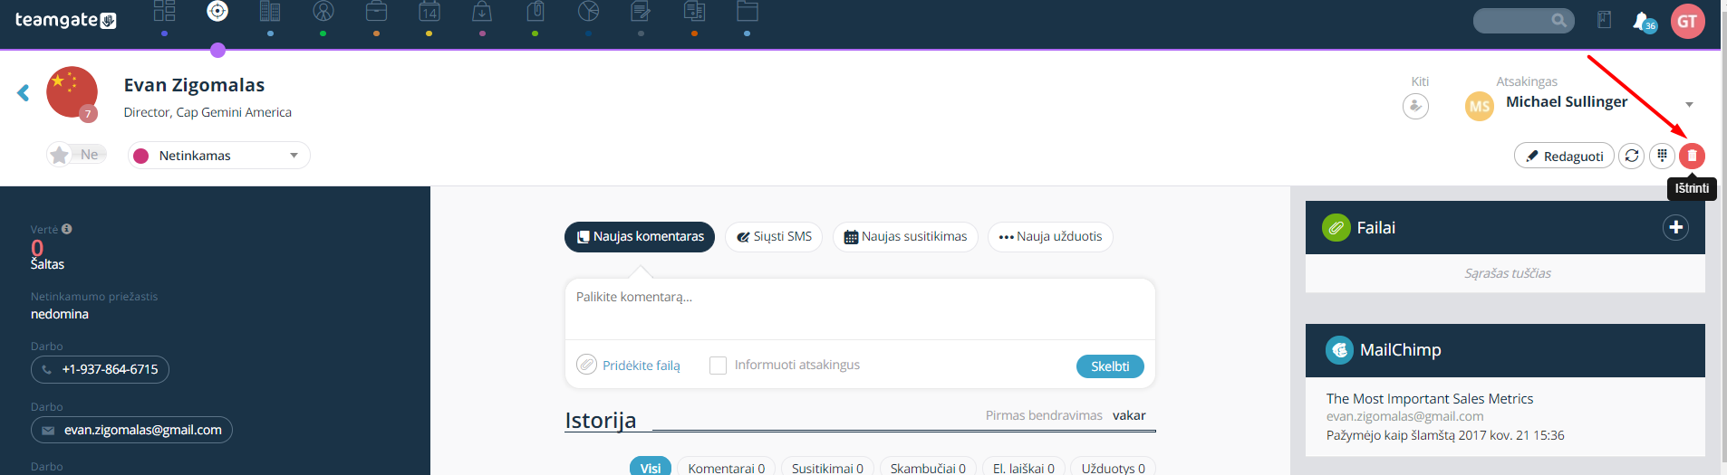Expand the responsible person dropdown arrow

1689,105
